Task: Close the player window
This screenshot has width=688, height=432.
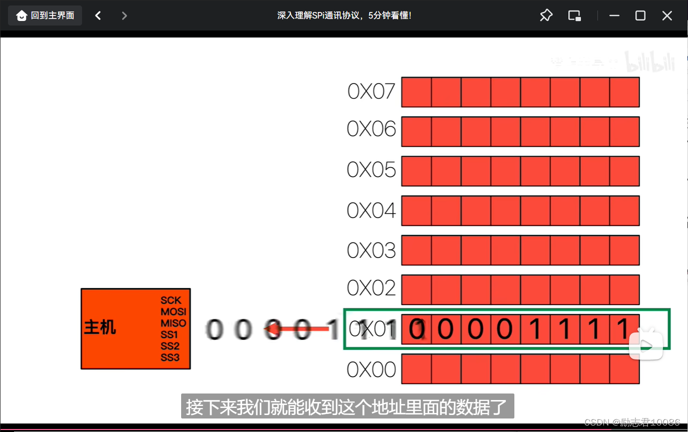Action: pos(667,15)
